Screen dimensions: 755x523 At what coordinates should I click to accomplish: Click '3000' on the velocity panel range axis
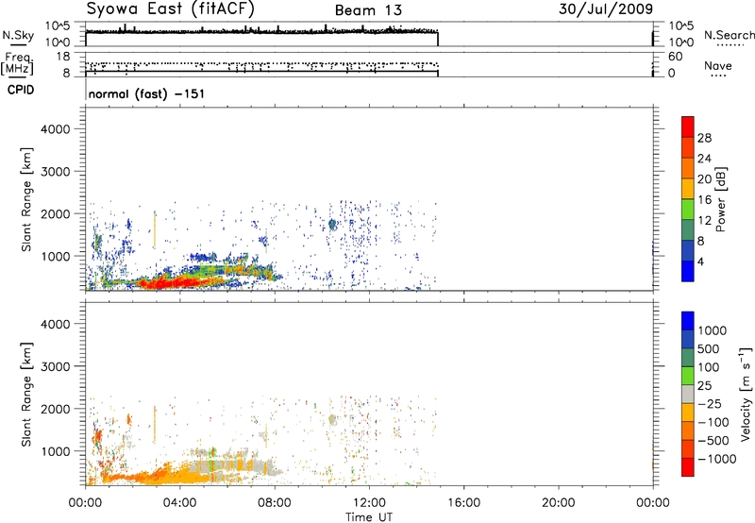point(55,366)
